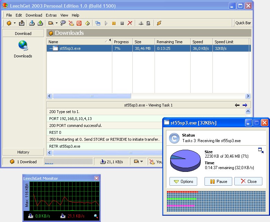The width and height of the screenshot is (270, 222).
Task: Open the timer clock toolbar icon
Action: [87, 23]
